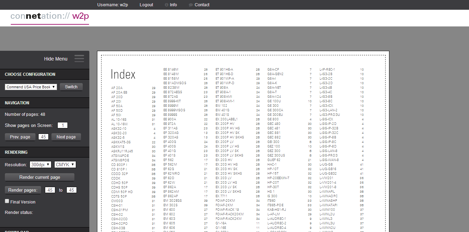Open the Commend USA Price Book dropdown
The image size is (469, 232).
[31, 87]
